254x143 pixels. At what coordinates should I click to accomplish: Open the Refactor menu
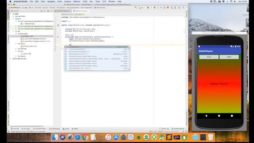[x=77, y=2]
